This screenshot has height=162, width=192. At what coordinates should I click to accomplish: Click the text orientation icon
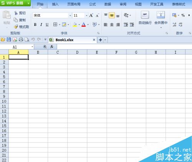pos(126,15)
